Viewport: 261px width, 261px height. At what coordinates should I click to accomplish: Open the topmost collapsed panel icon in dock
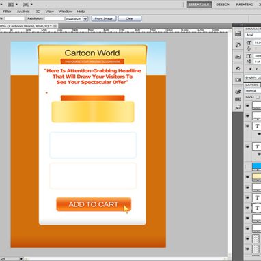[x=238, y=33]
